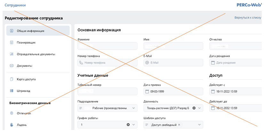
Task: Click the Планировщик table icon
Action: [x=12, y=42]
